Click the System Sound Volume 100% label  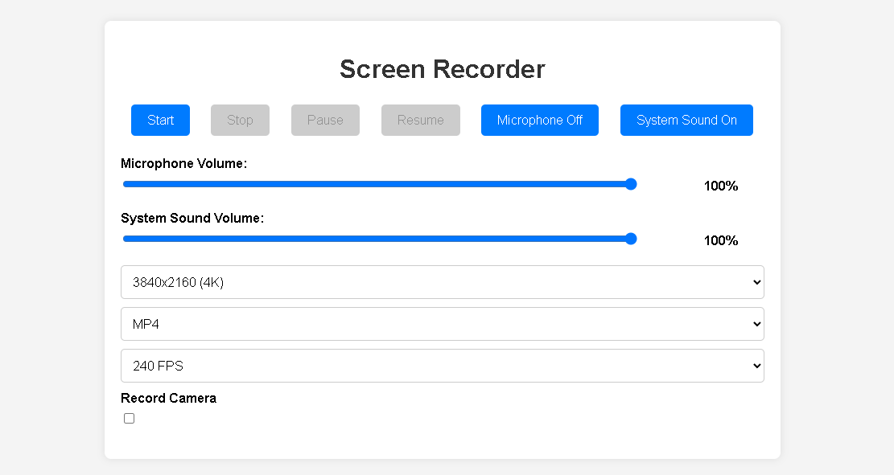[x=720, y=240]
